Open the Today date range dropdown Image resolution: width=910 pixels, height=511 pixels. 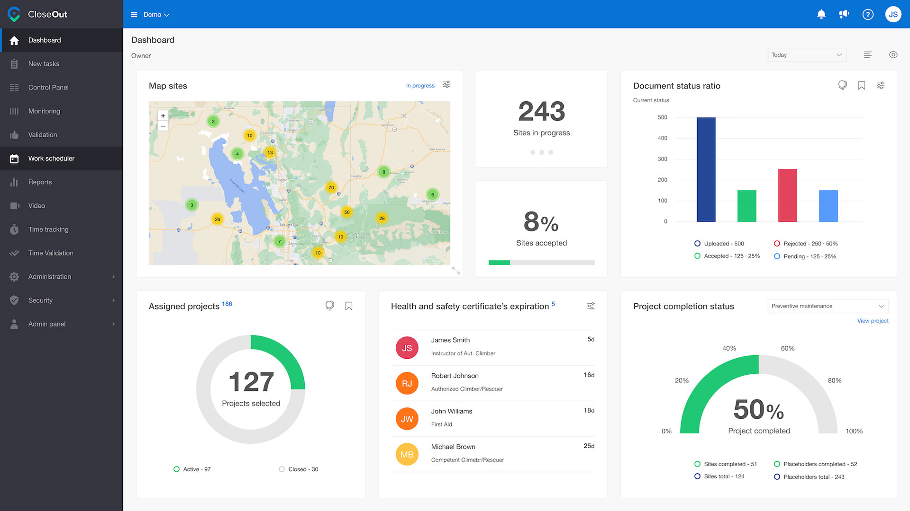pos(806,55)
